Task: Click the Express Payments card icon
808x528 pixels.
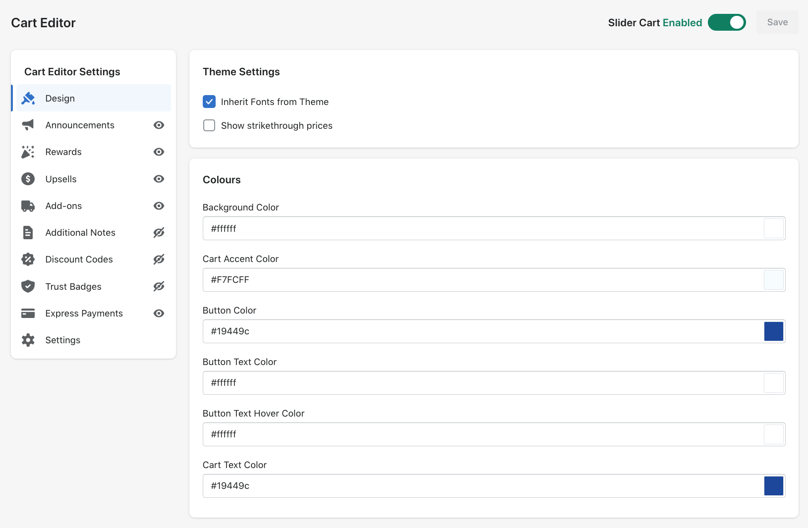Action: [x=28, y=313]
